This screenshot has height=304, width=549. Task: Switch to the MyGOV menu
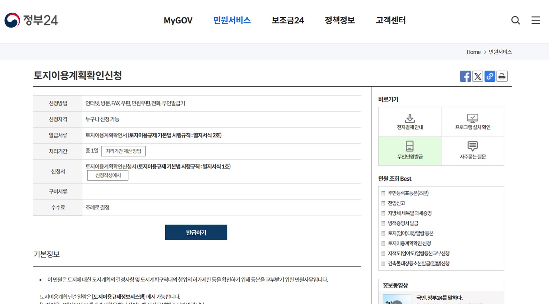pos(178,20)
